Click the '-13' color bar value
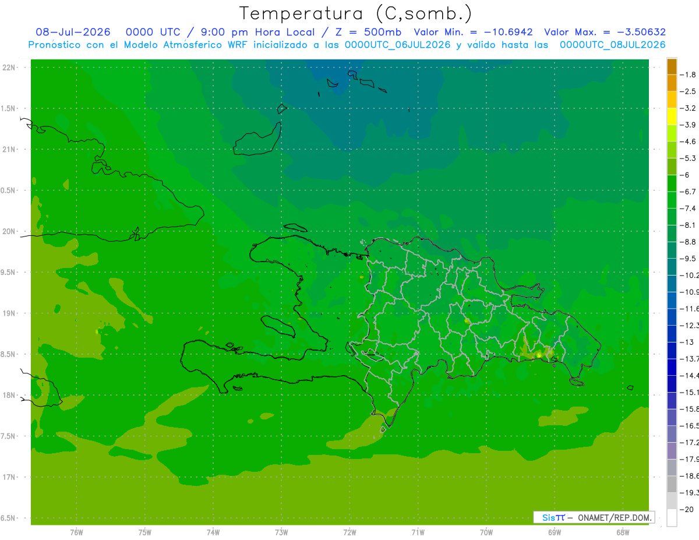This screenshot has width=699, height=540. coord(687,342)
